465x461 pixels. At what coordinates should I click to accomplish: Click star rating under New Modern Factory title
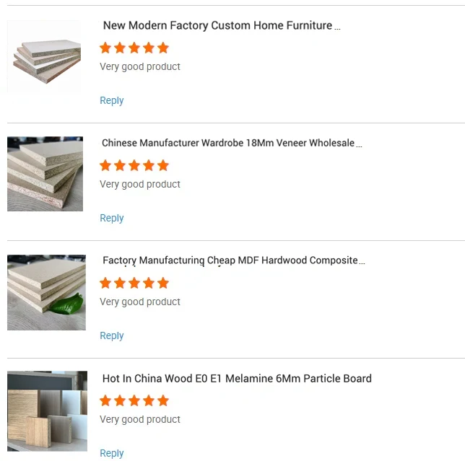coord(134,48)
